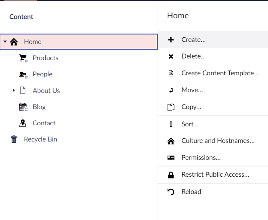268x220 pixels.
Task: Click the Contact map pin icon
Action: coord(23,123)
